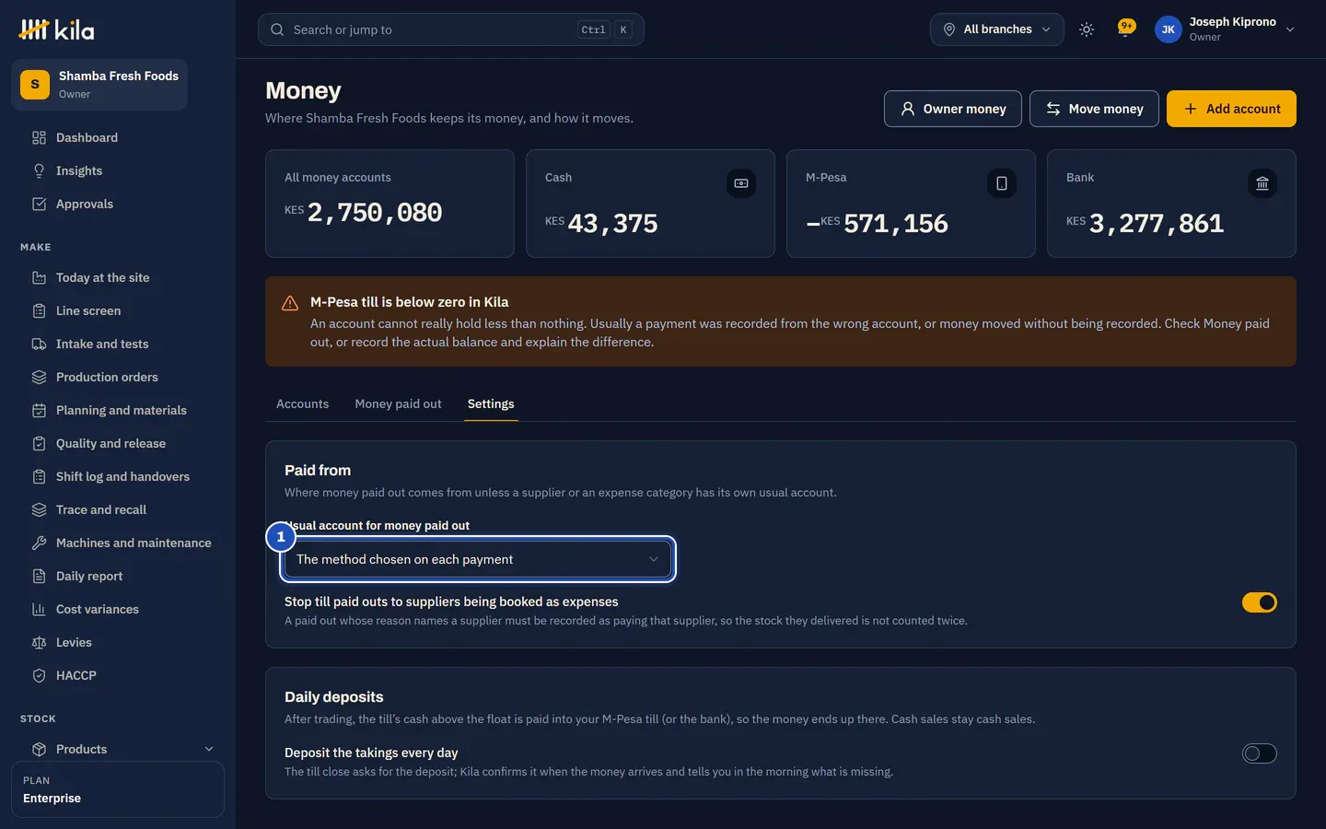The width and height of the screenshot is (1326, 829).
Task: Switch to the Money paid out tab
Action: pyautogui.click(x=398, y=403)
